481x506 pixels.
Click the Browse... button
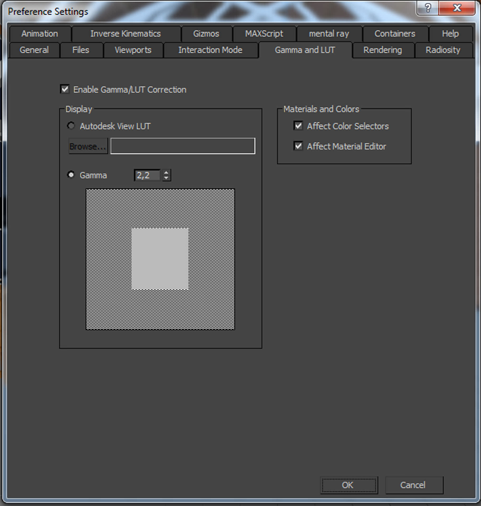coord(88,146)
